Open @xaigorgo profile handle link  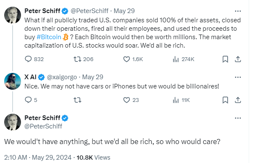tap(62, 77)
